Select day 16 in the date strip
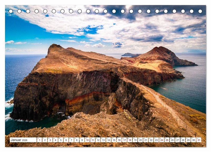This screenshot has height=152, width=211. (119, 140)
